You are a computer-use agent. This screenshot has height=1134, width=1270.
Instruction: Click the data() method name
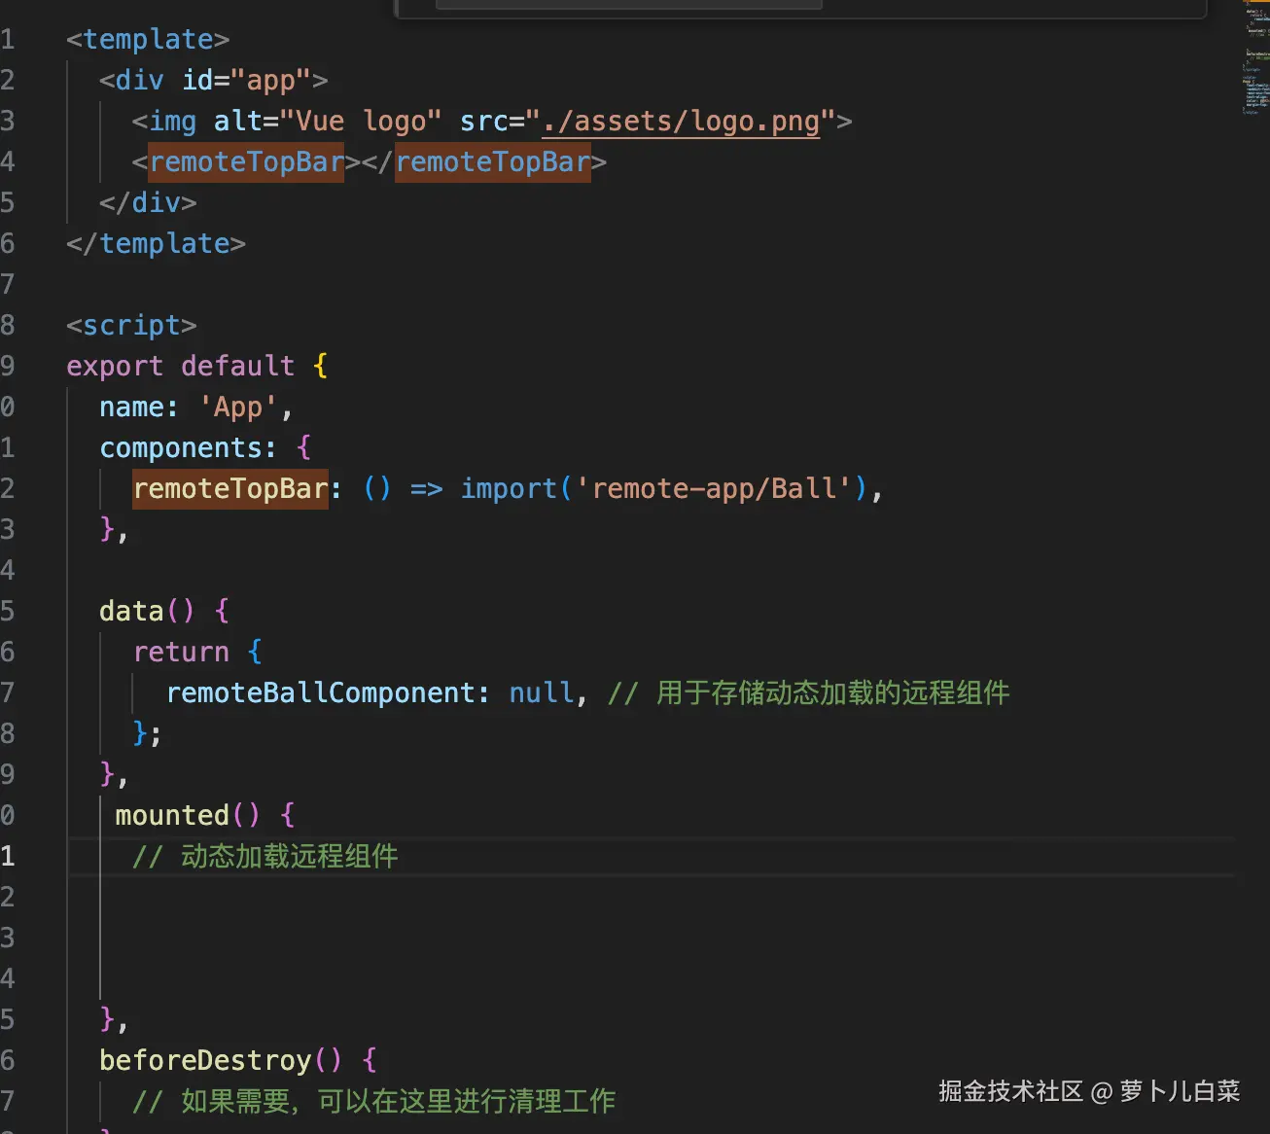[131, 612]
